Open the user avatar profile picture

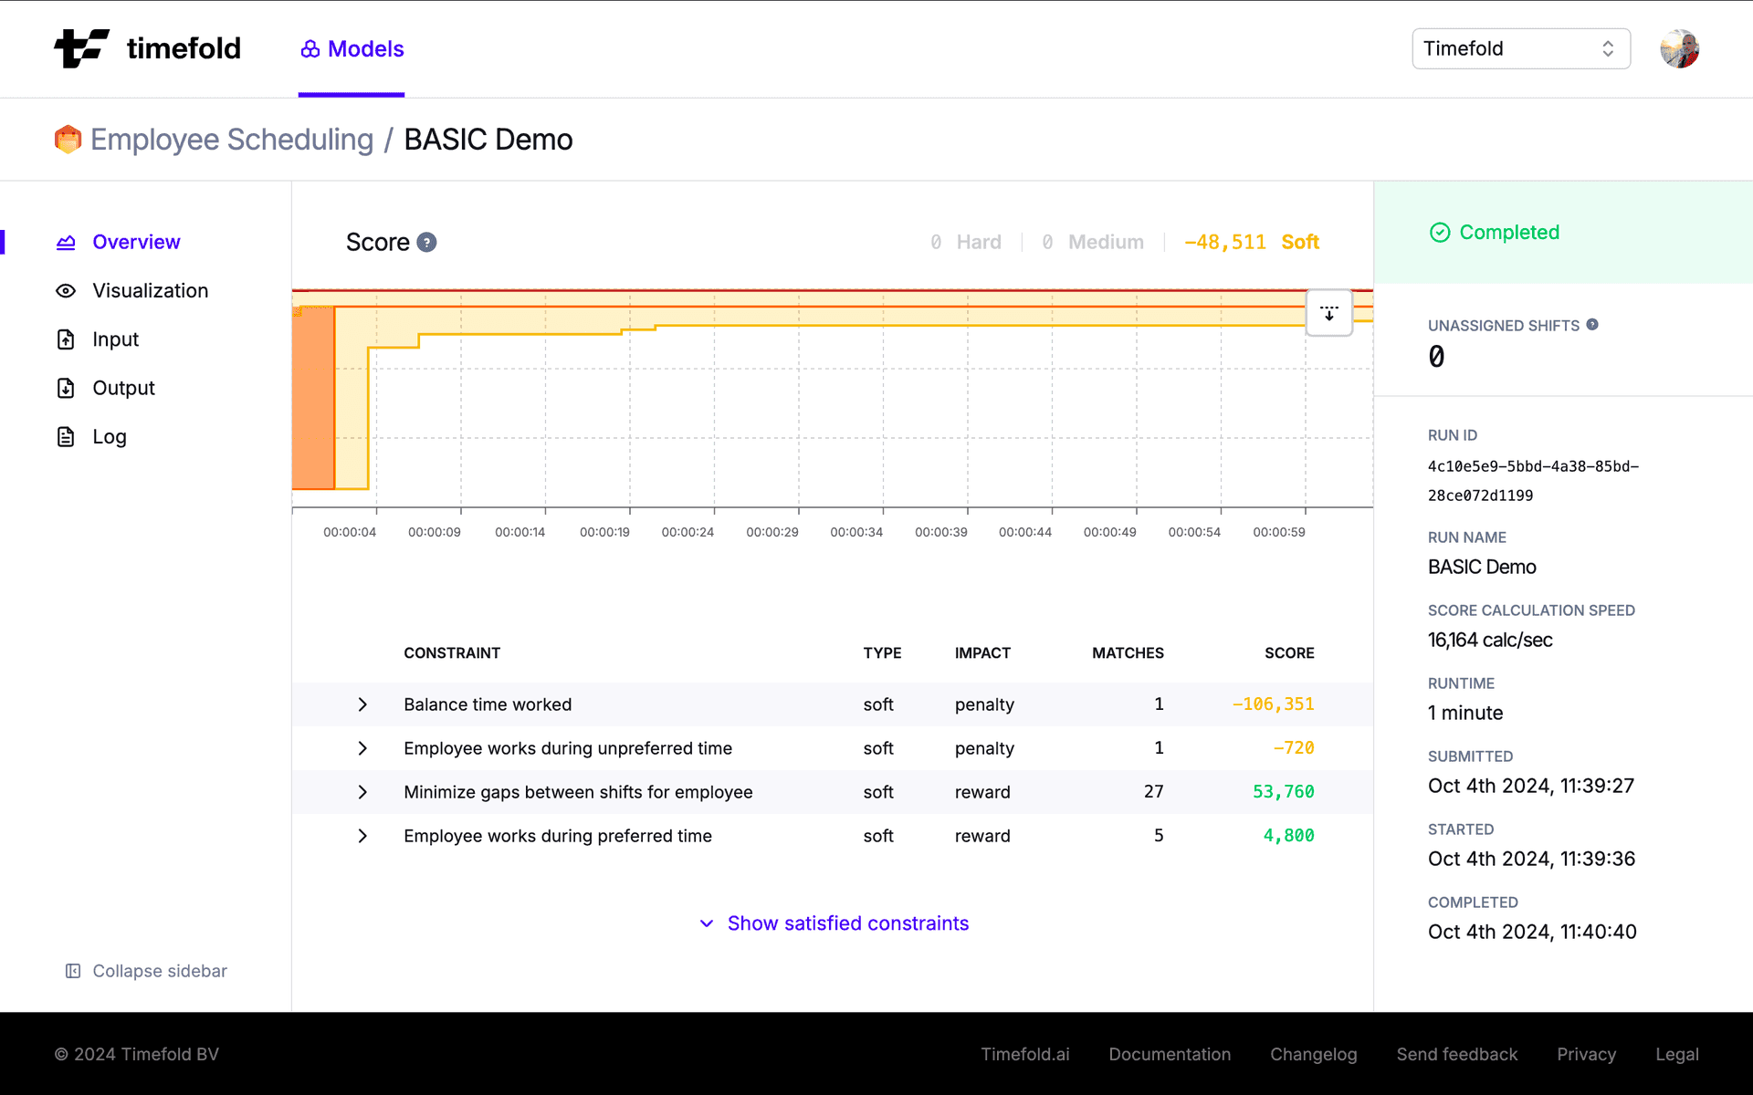pyautogui.click(x=1679, y=48)
